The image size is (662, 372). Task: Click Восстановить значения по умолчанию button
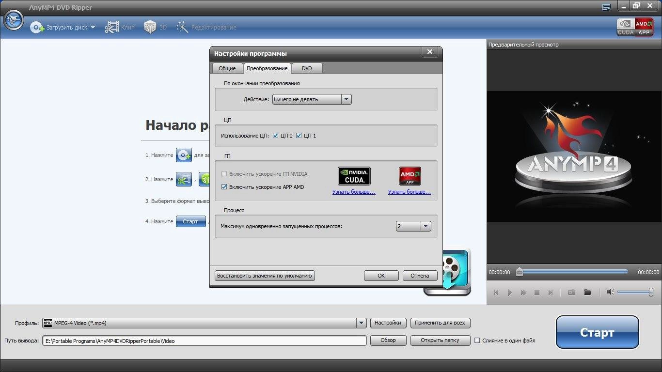[265, 276]
